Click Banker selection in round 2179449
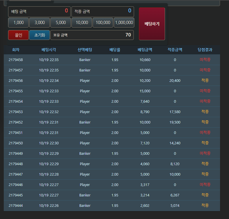 tap(85, 154)
